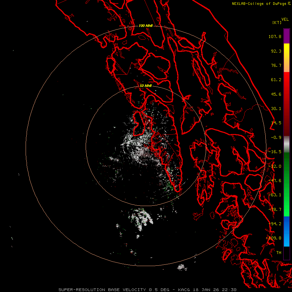Viewport: 292px width, 292px height.
Task: Click the -63.1 velocity scale value
Action: click(x=275, y=195)
